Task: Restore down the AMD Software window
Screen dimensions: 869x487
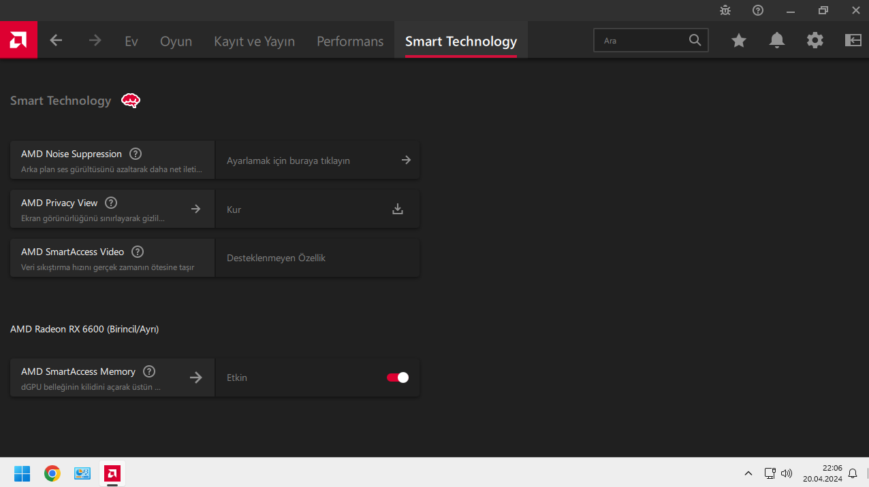Action: point(823,10)
